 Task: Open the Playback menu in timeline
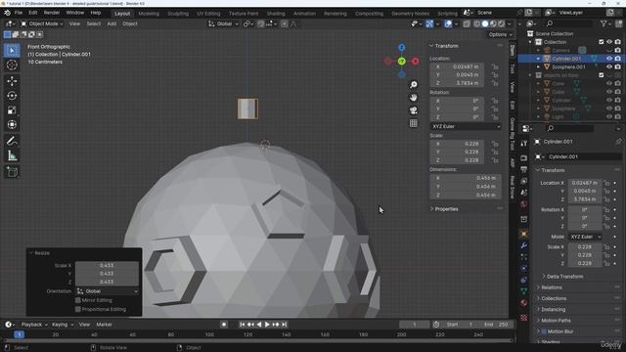click(x=33, y=325)
